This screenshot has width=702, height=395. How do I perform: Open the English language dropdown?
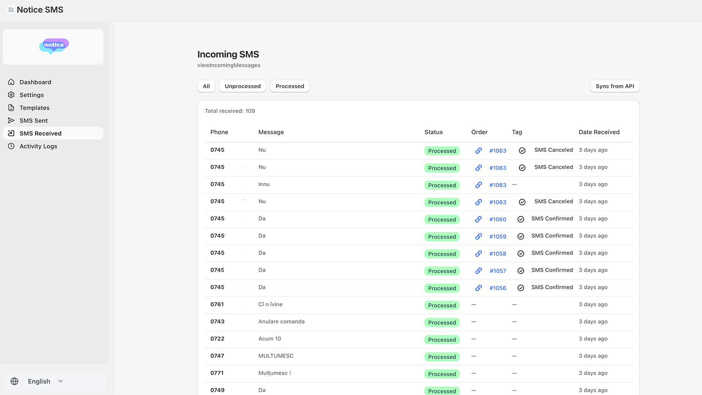click(55, 381)
